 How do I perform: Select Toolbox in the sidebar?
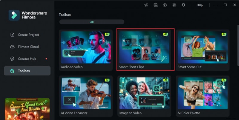tap(24, 71)
